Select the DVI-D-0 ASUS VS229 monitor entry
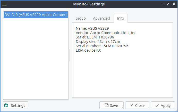The width and height of the screenshot is (178, 112). [36, 15]
